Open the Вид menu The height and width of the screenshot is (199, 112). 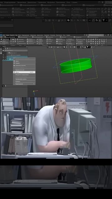(x=16, y=35)
